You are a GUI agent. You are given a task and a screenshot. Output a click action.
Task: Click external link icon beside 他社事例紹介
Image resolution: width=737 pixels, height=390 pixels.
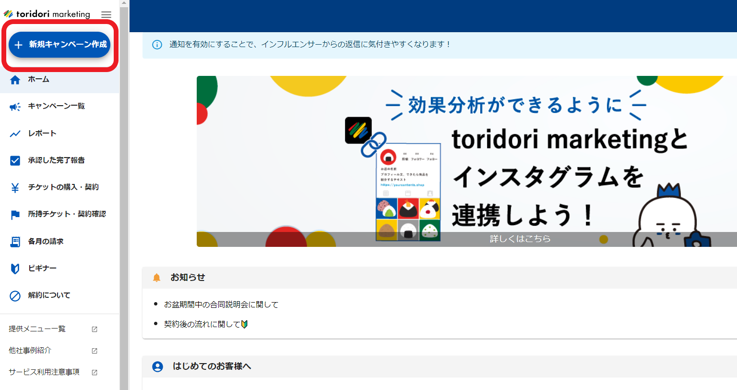(95, 351)
